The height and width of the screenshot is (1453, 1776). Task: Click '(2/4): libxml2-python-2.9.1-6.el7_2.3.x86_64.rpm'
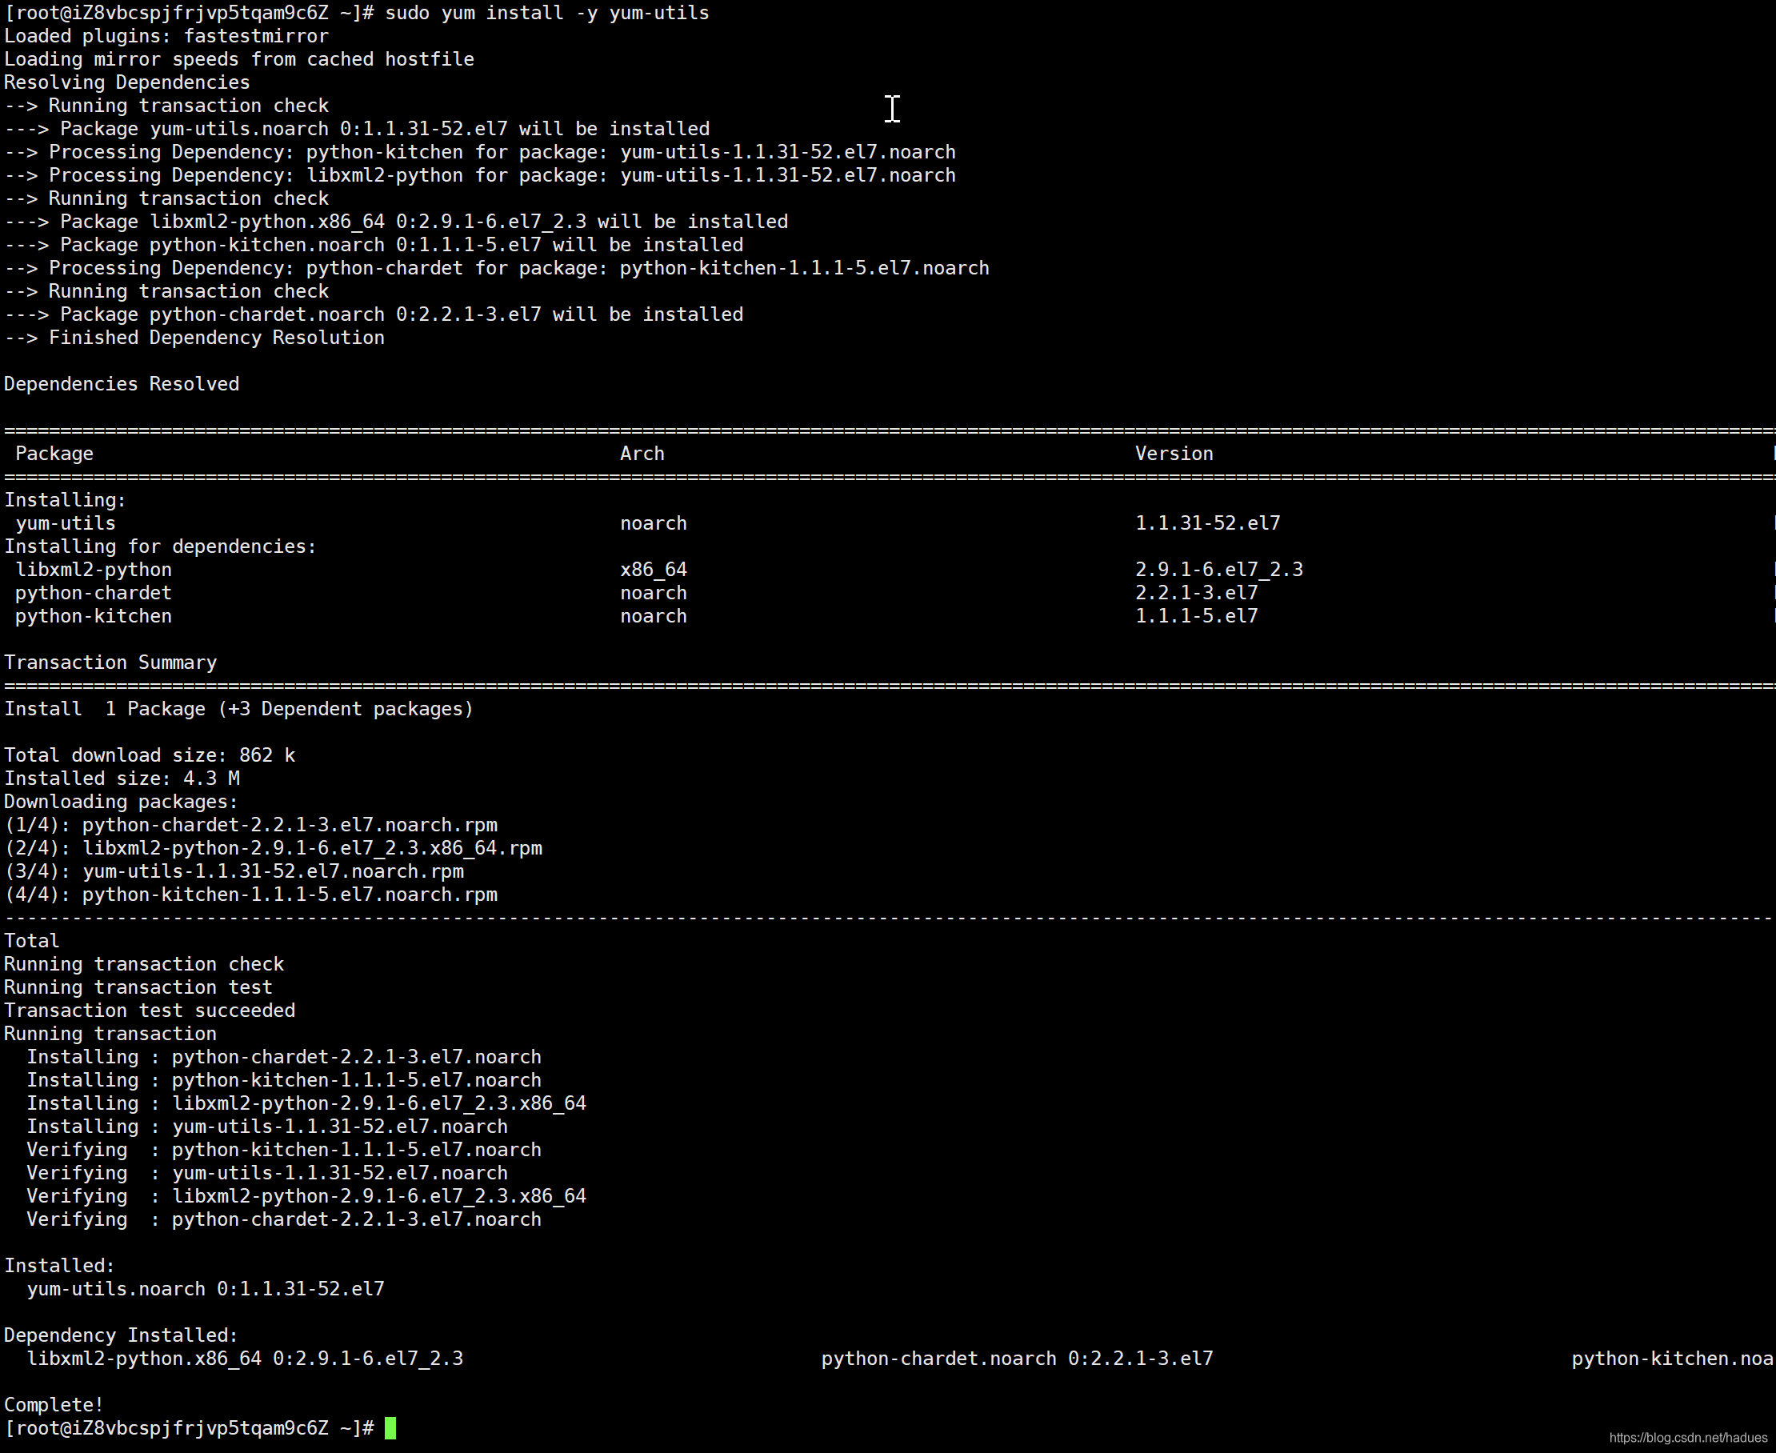[x=274, y=849]
